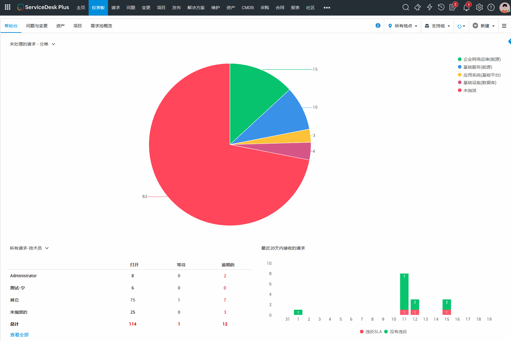Show more modules via the three dots
Image resolution: width=511 pixels, height=341 pixels.
click(x=327, y=8)
